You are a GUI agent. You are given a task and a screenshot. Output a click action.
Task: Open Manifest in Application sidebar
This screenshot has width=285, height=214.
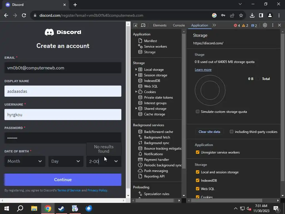click(x=150, y=41)
